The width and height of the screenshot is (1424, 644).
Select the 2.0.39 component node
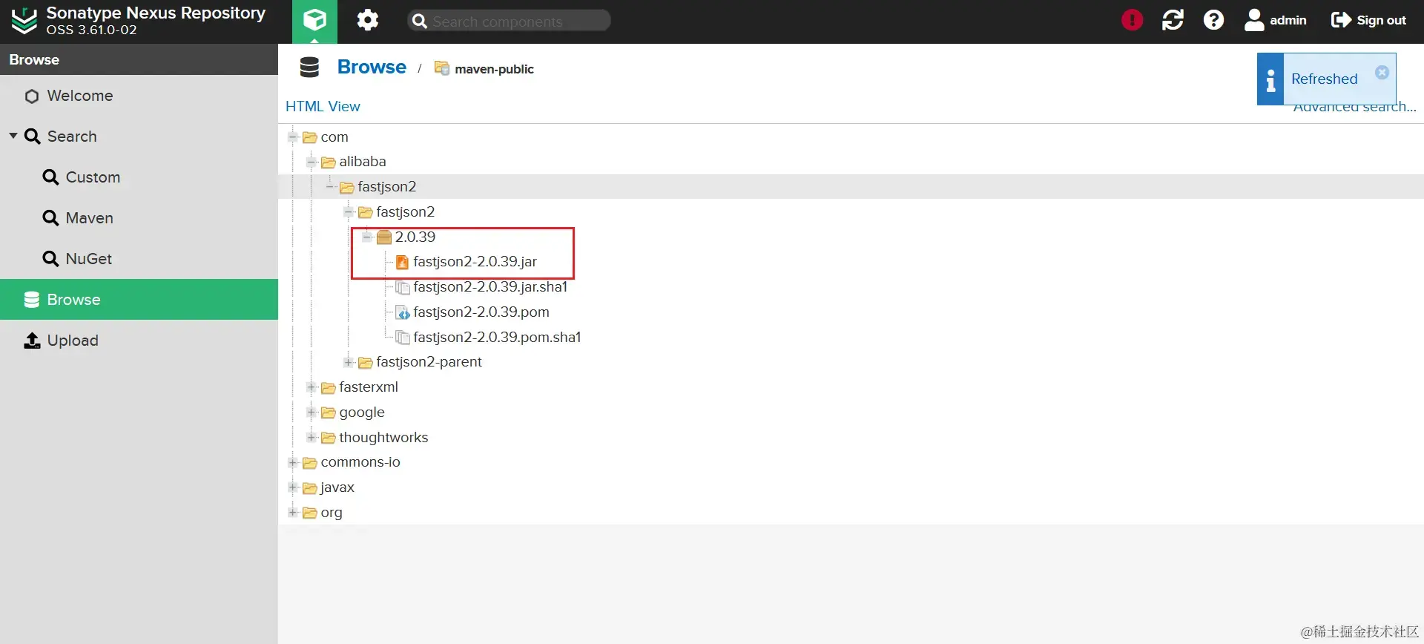click(415, 237)
